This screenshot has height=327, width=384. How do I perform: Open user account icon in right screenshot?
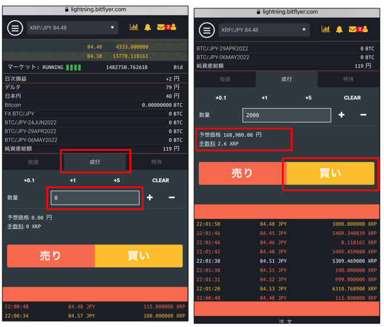point(365,29)
